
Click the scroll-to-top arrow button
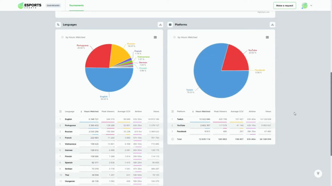pyautogui.click(x=318, y=173)
